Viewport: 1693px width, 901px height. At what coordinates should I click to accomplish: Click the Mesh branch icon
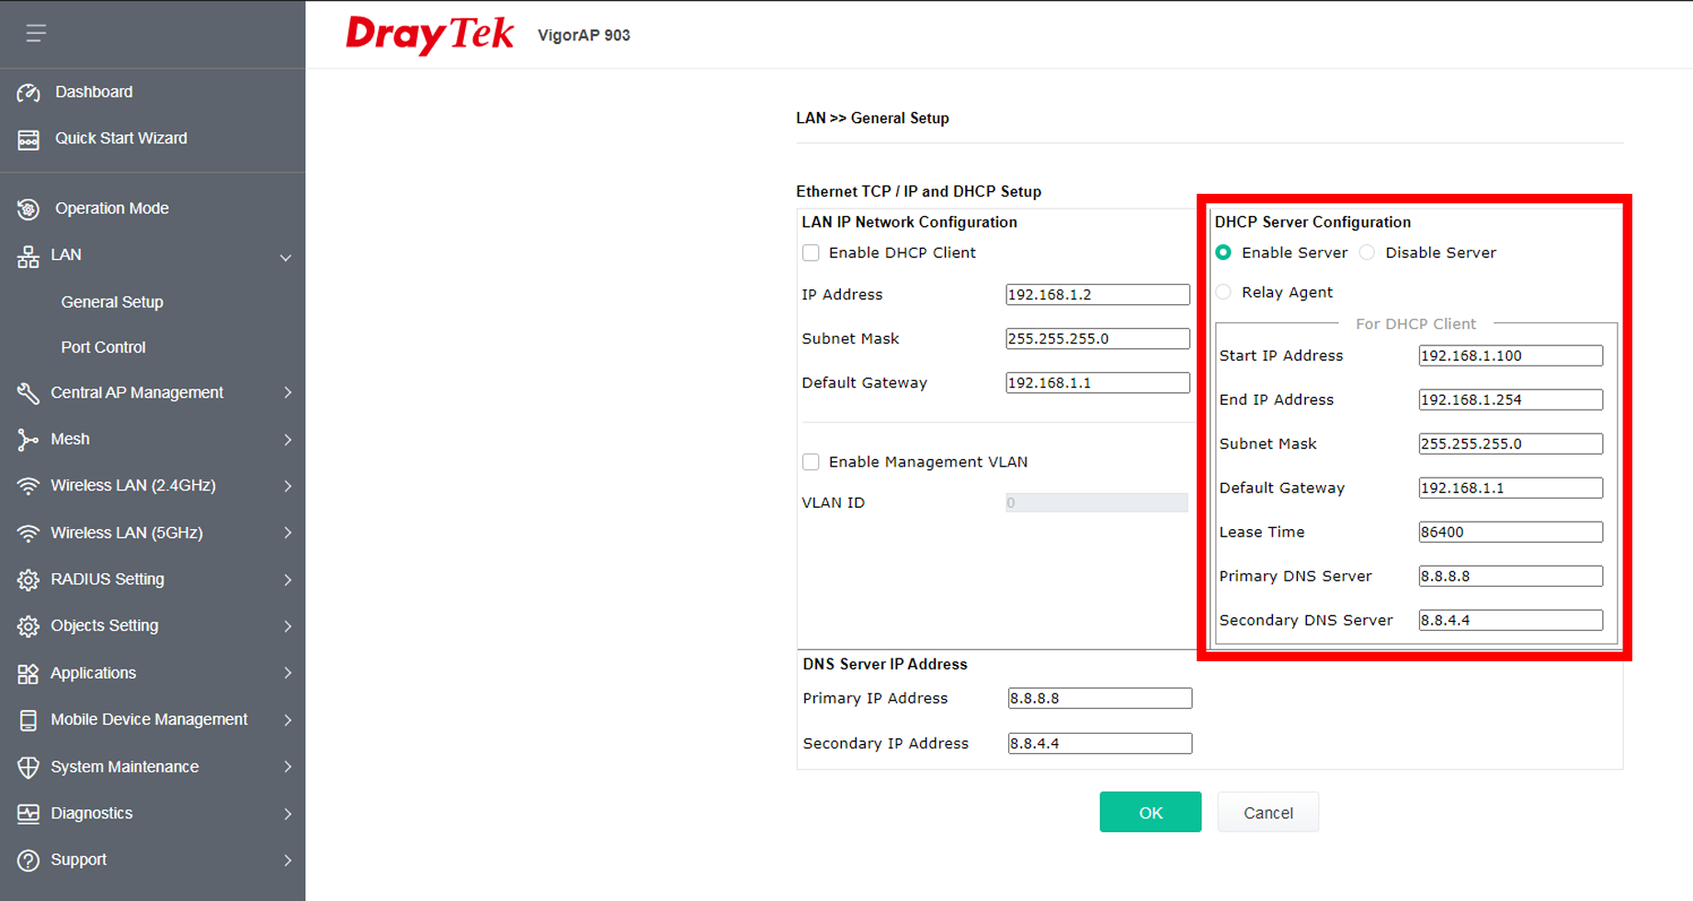point(28,440)
